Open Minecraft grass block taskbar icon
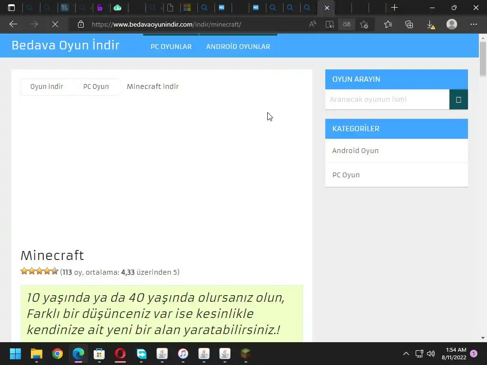 tap(246, 354)
